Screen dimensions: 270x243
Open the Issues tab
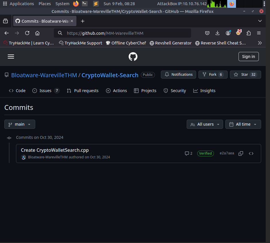tap(46, 91)
